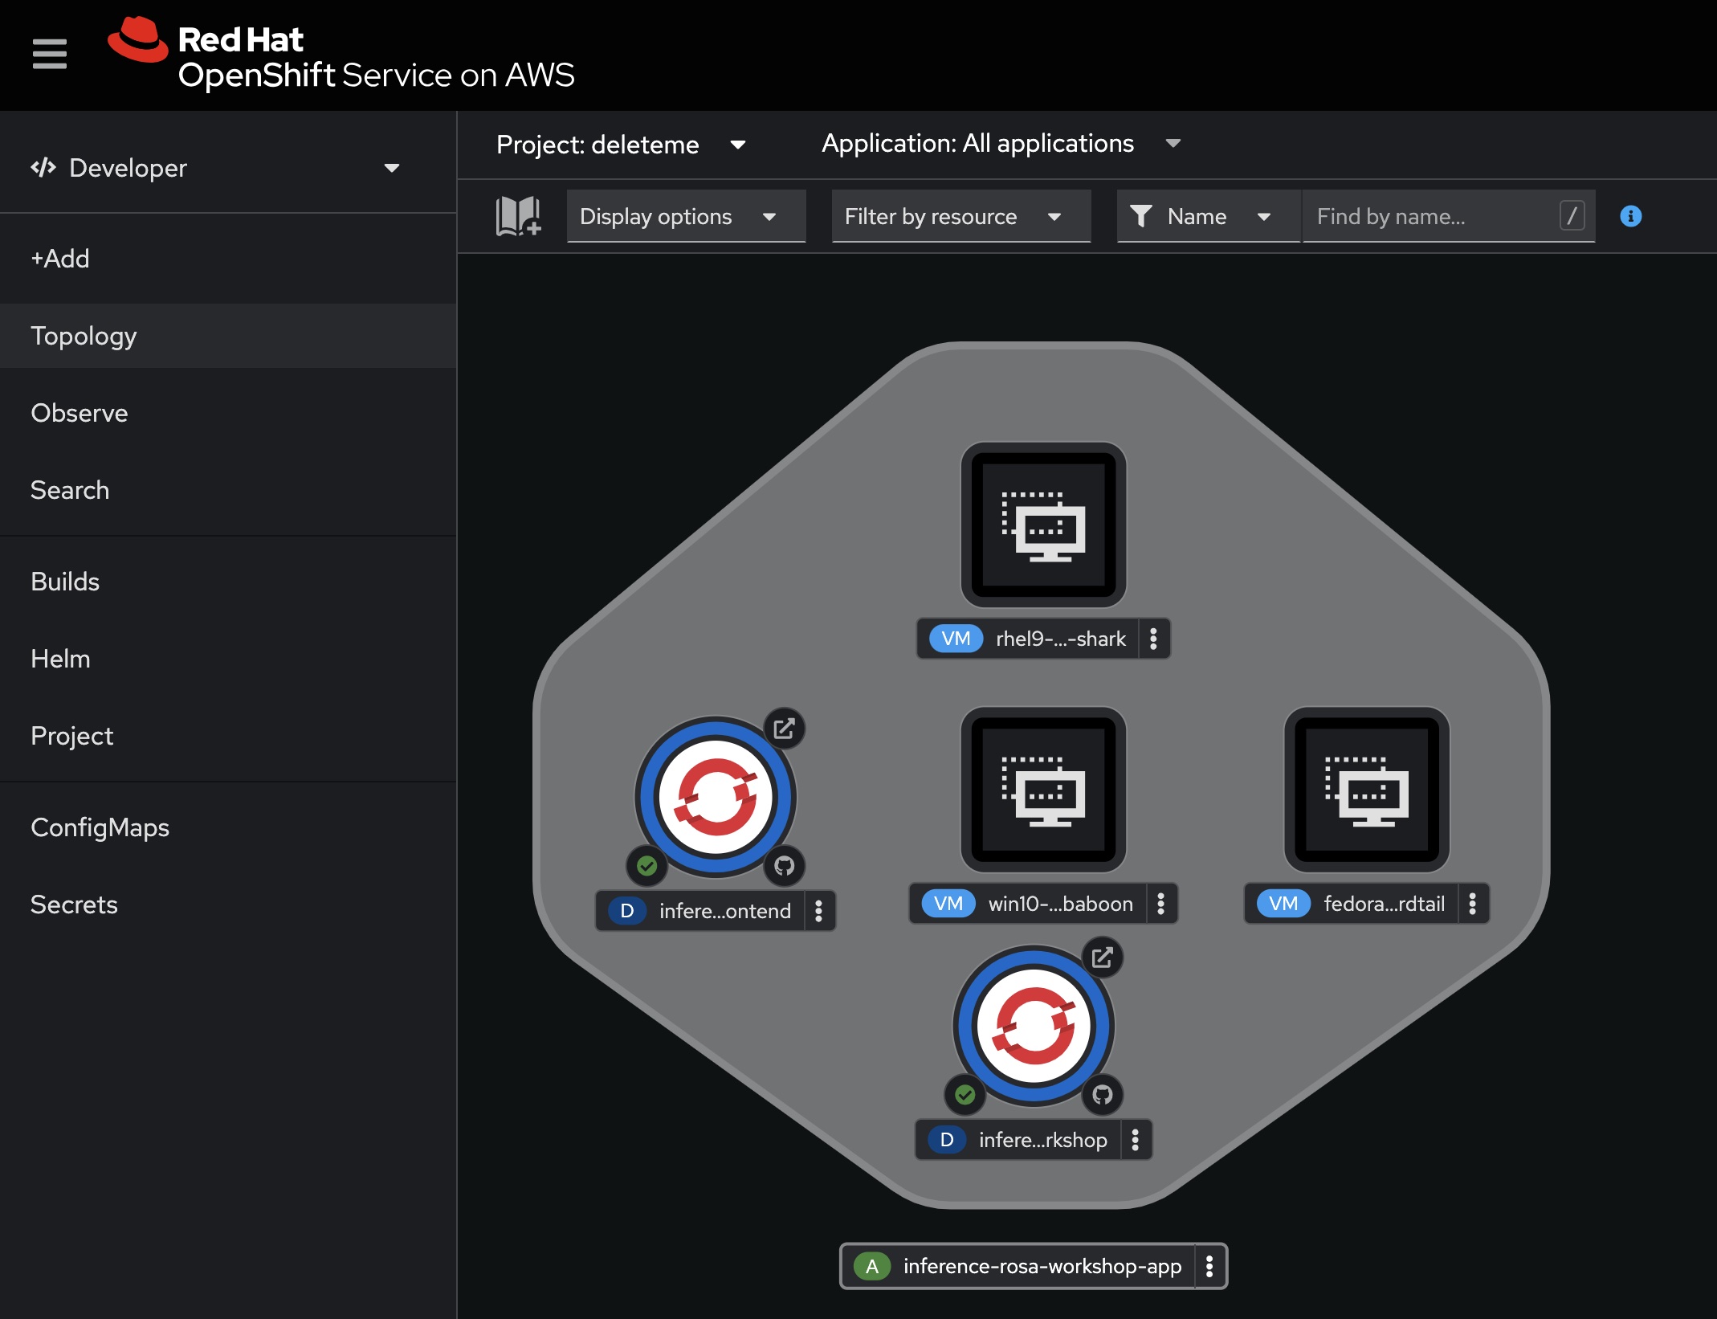This screenshot has height=1319, width=1717.
Task: Select the rhel9 shark virtual machine node icon
Action: coord(1043,525)
